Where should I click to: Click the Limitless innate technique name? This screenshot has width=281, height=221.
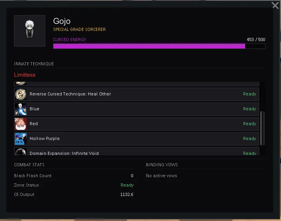coord(25,75)
